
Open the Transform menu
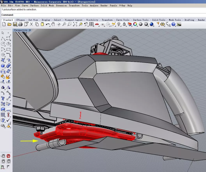pyautogui.click(x=74, y=6)
